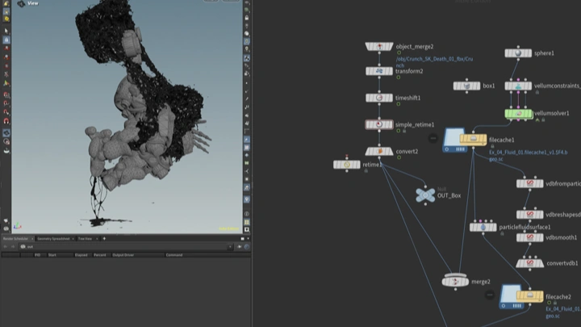Open the out path dropdown arrow
This screenshot has height=327, width=581.
[x=230, y=246]
